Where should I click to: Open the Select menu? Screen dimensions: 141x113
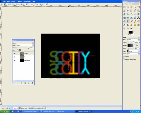(9, 4)
